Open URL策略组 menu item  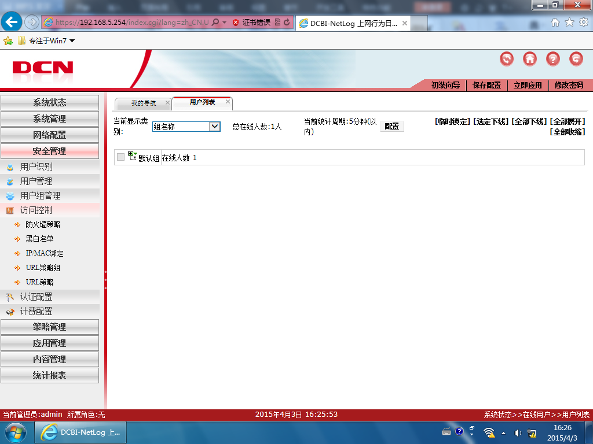click(x=43, y=268)
